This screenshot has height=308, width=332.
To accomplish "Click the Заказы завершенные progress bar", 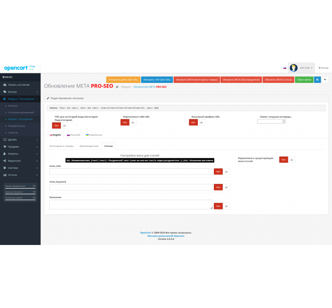I will pyautogui.click(x=20, y=188).
